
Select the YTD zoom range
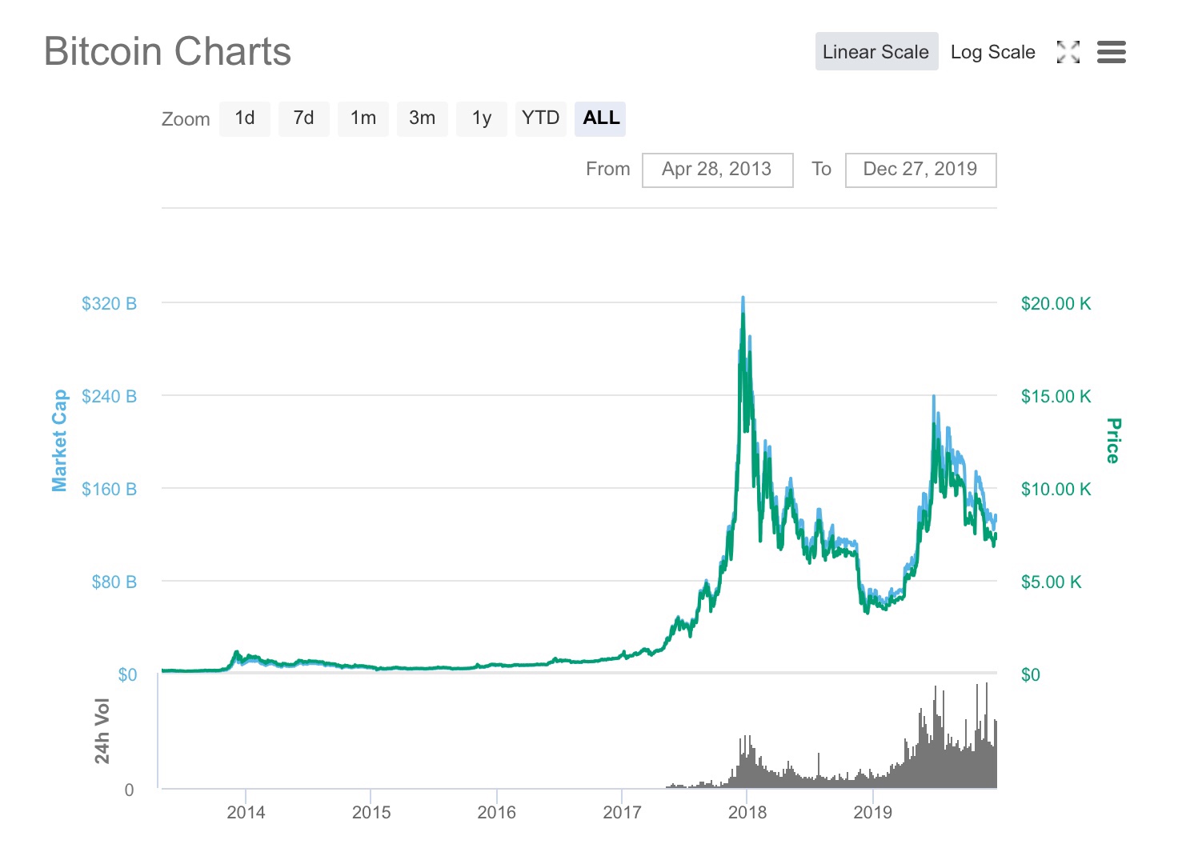coord(541,118)
